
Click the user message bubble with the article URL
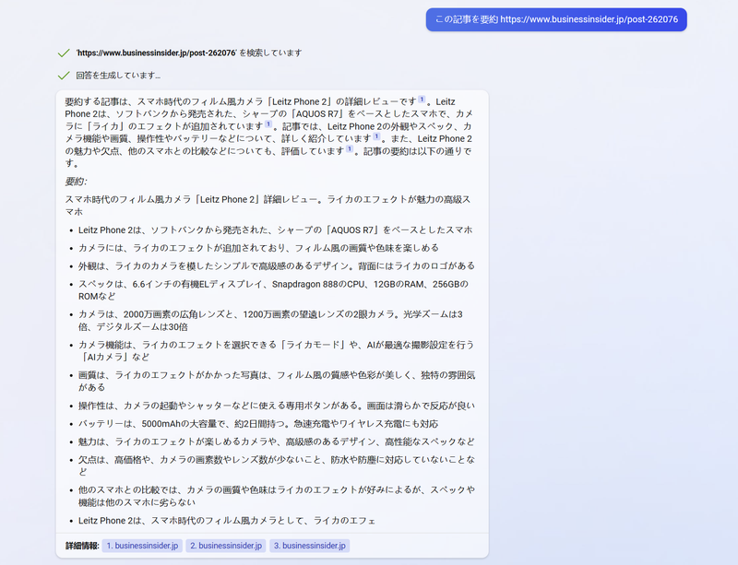pyautogui.click(x=556, y=19)
